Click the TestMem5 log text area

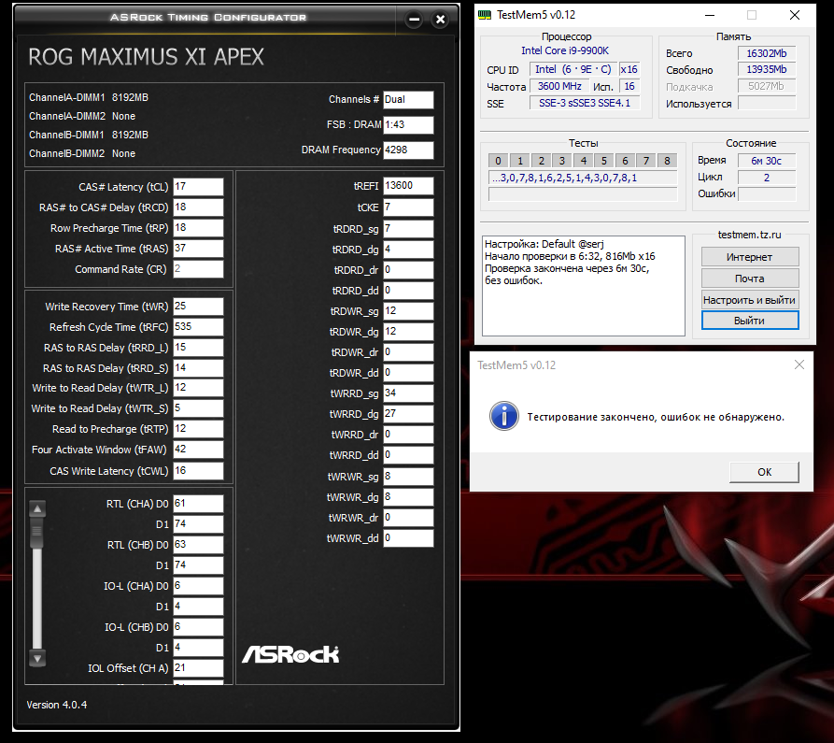point(584,286)
